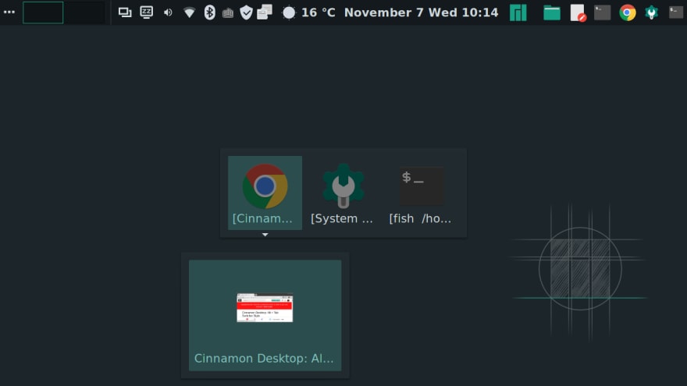Click the weather sun icon
This screenshot has height=386, width=687.
pos(289,12)
